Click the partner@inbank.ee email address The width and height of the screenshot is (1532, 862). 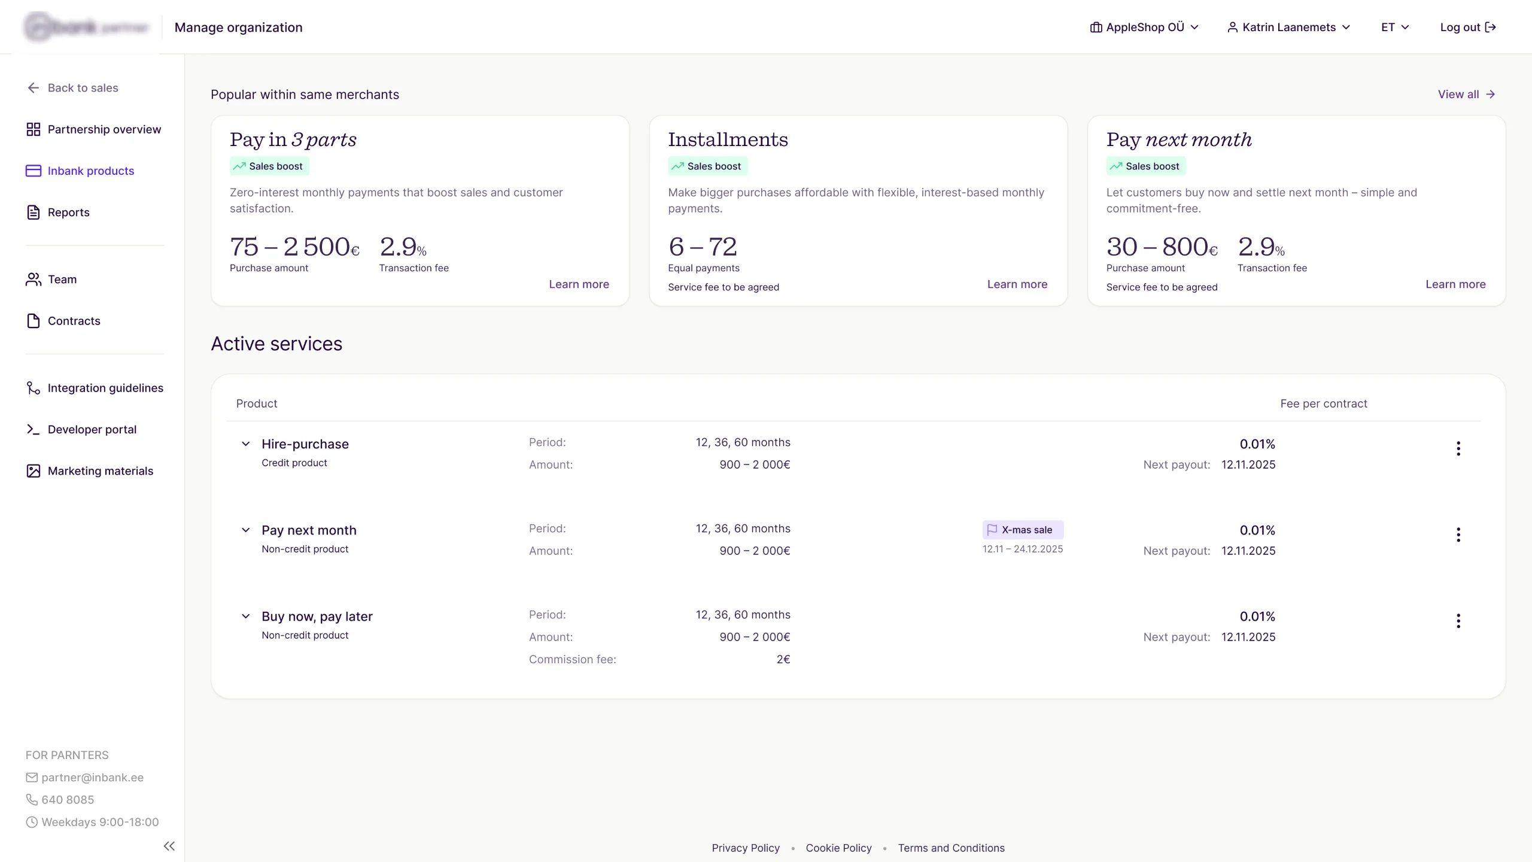(x=92, y=777)
